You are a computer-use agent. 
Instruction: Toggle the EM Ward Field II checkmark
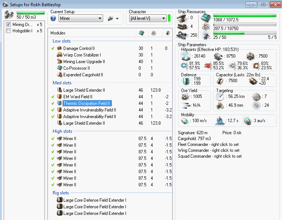tap(53, 96)
